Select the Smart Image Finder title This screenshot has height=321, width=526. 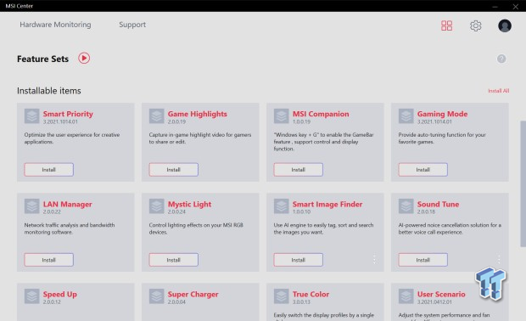(x=327, y=204)
